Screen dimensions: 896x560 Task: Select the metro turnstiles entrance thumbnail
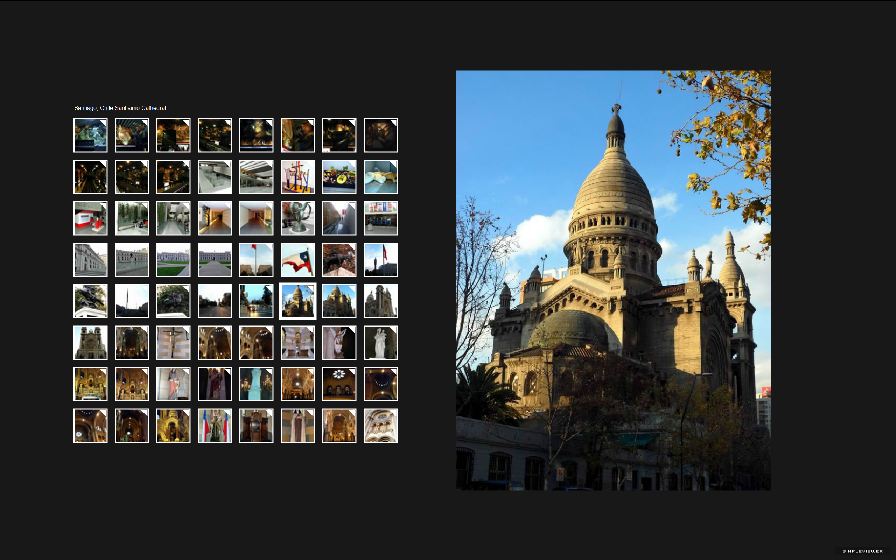click(x=380, y=218)
